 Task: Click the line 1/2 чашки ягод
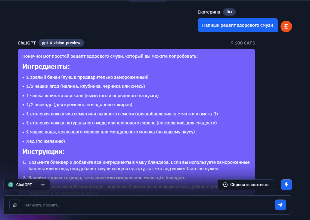click(85, 86)
